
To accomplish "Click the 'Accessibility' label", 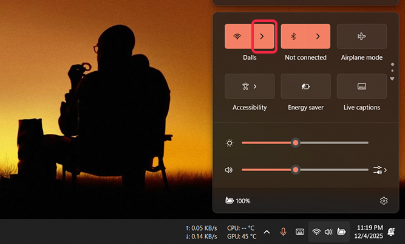I will coord(250,107).
